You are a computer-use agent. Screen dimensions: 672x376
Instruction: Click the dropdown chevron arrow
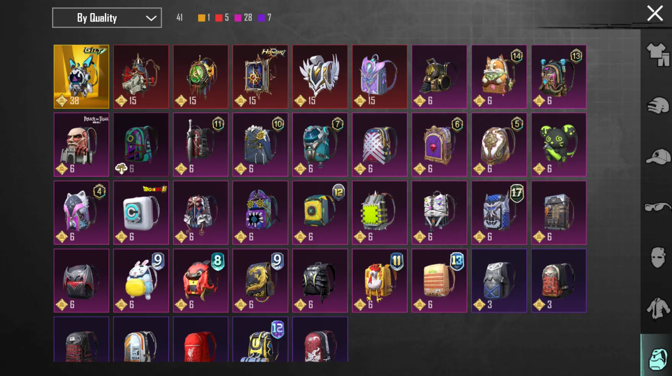click(151, 18)
